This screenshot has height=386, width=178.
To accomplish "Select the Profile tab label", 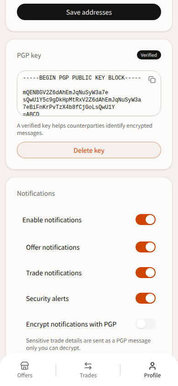I will click(x=152, y=375).
